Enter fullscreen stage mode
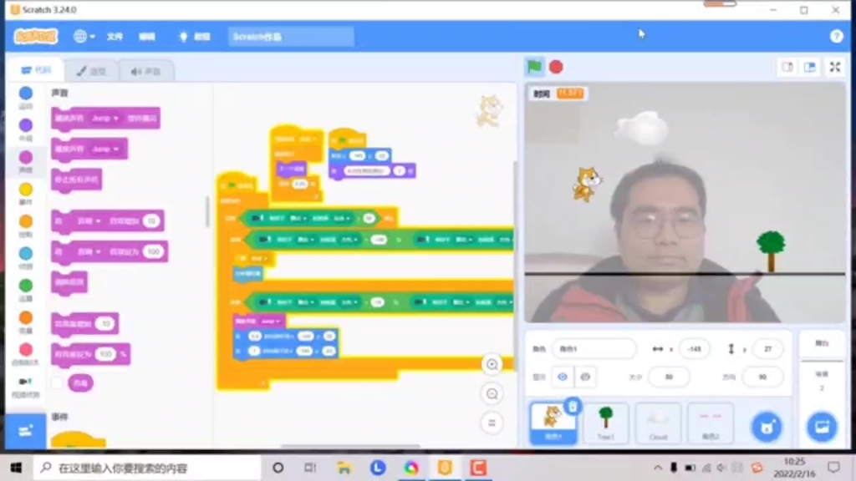This screenshot has height=481, width=856. [x=833, y=66]
